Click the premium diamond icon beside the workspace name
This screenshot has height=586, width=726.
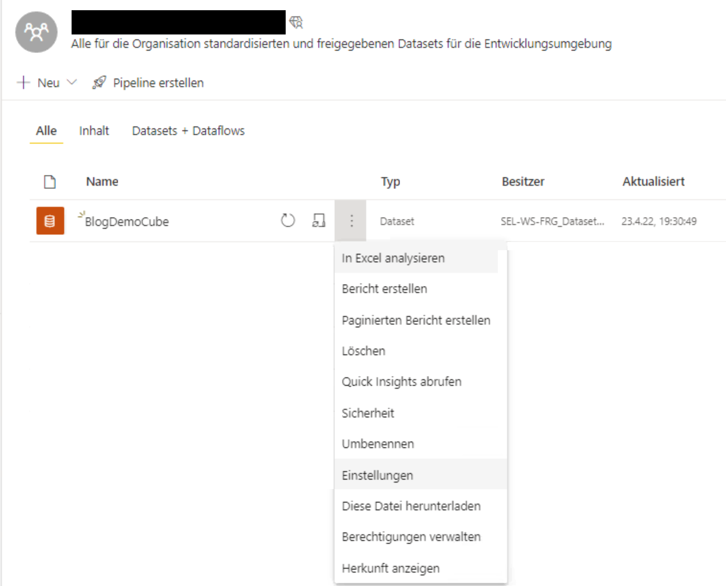click(296, 22)
